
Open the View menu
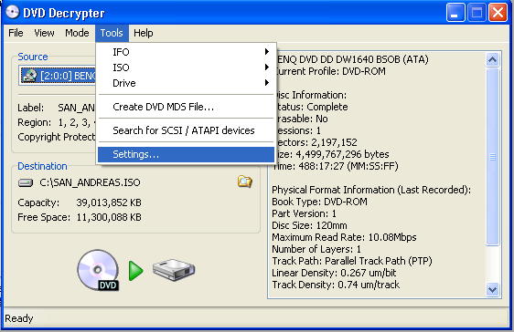click(44, 33)
